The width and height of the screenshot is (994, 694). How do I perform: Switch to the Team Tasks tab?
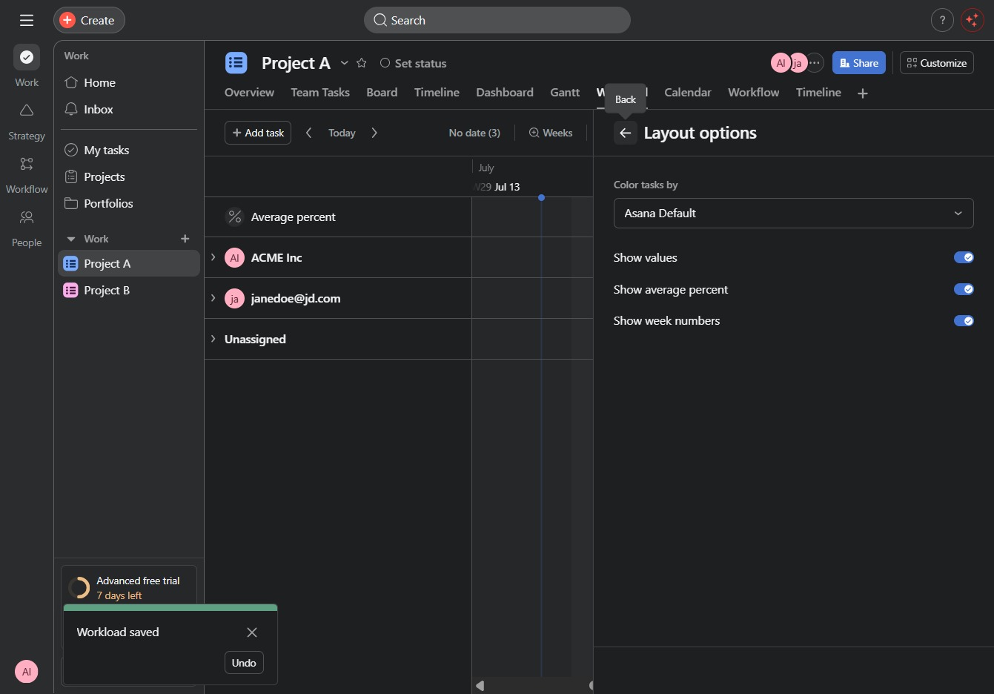tap(320, 92)
